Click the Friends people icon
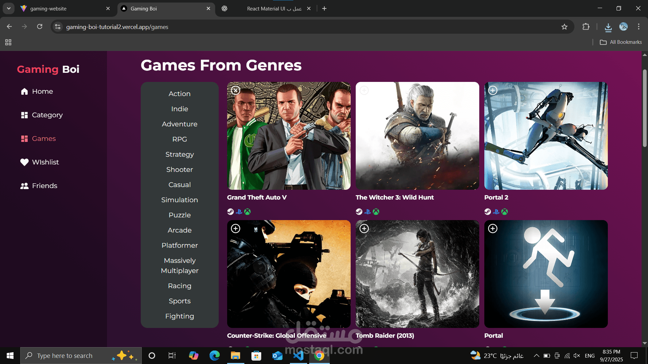The height and width of the screenshot is (364, 648). pos(24,186)
